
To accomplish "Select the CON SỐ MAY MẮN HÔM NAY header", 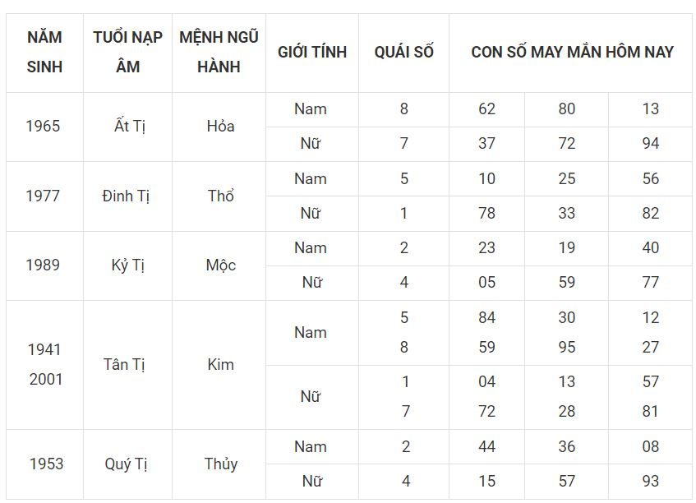I will [x=572, y=53].
